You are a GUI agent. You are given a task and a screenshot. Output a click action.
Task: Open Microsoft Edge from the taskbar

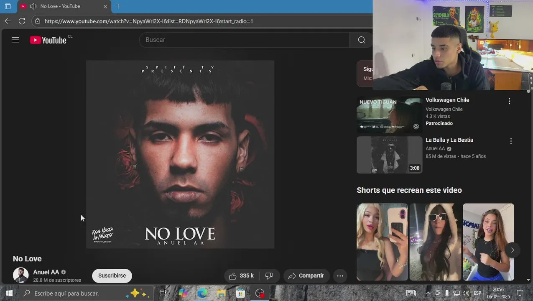[202, 293]
